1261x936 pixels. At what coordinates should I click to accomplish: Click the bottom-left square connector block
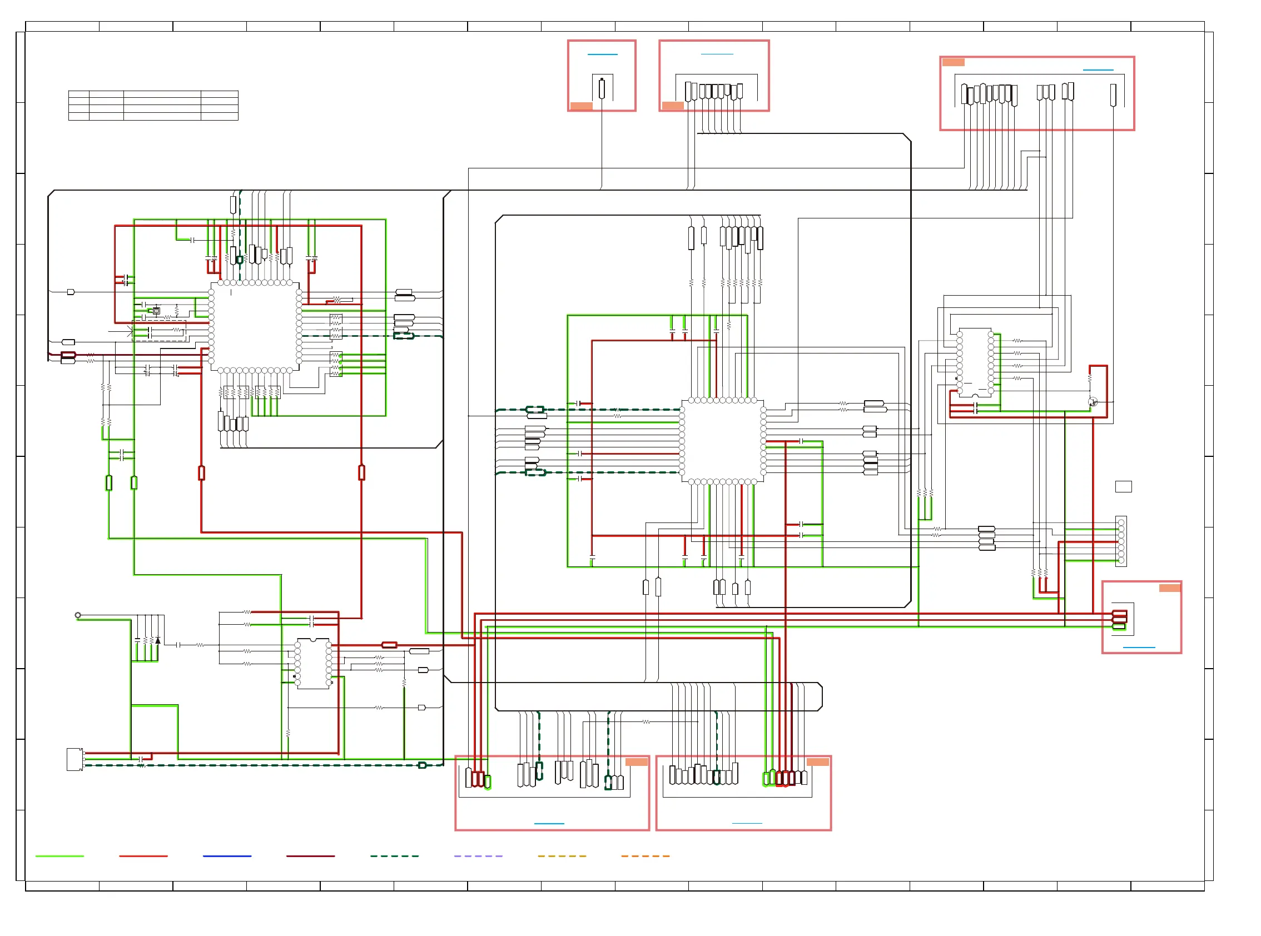pos(75,759)
